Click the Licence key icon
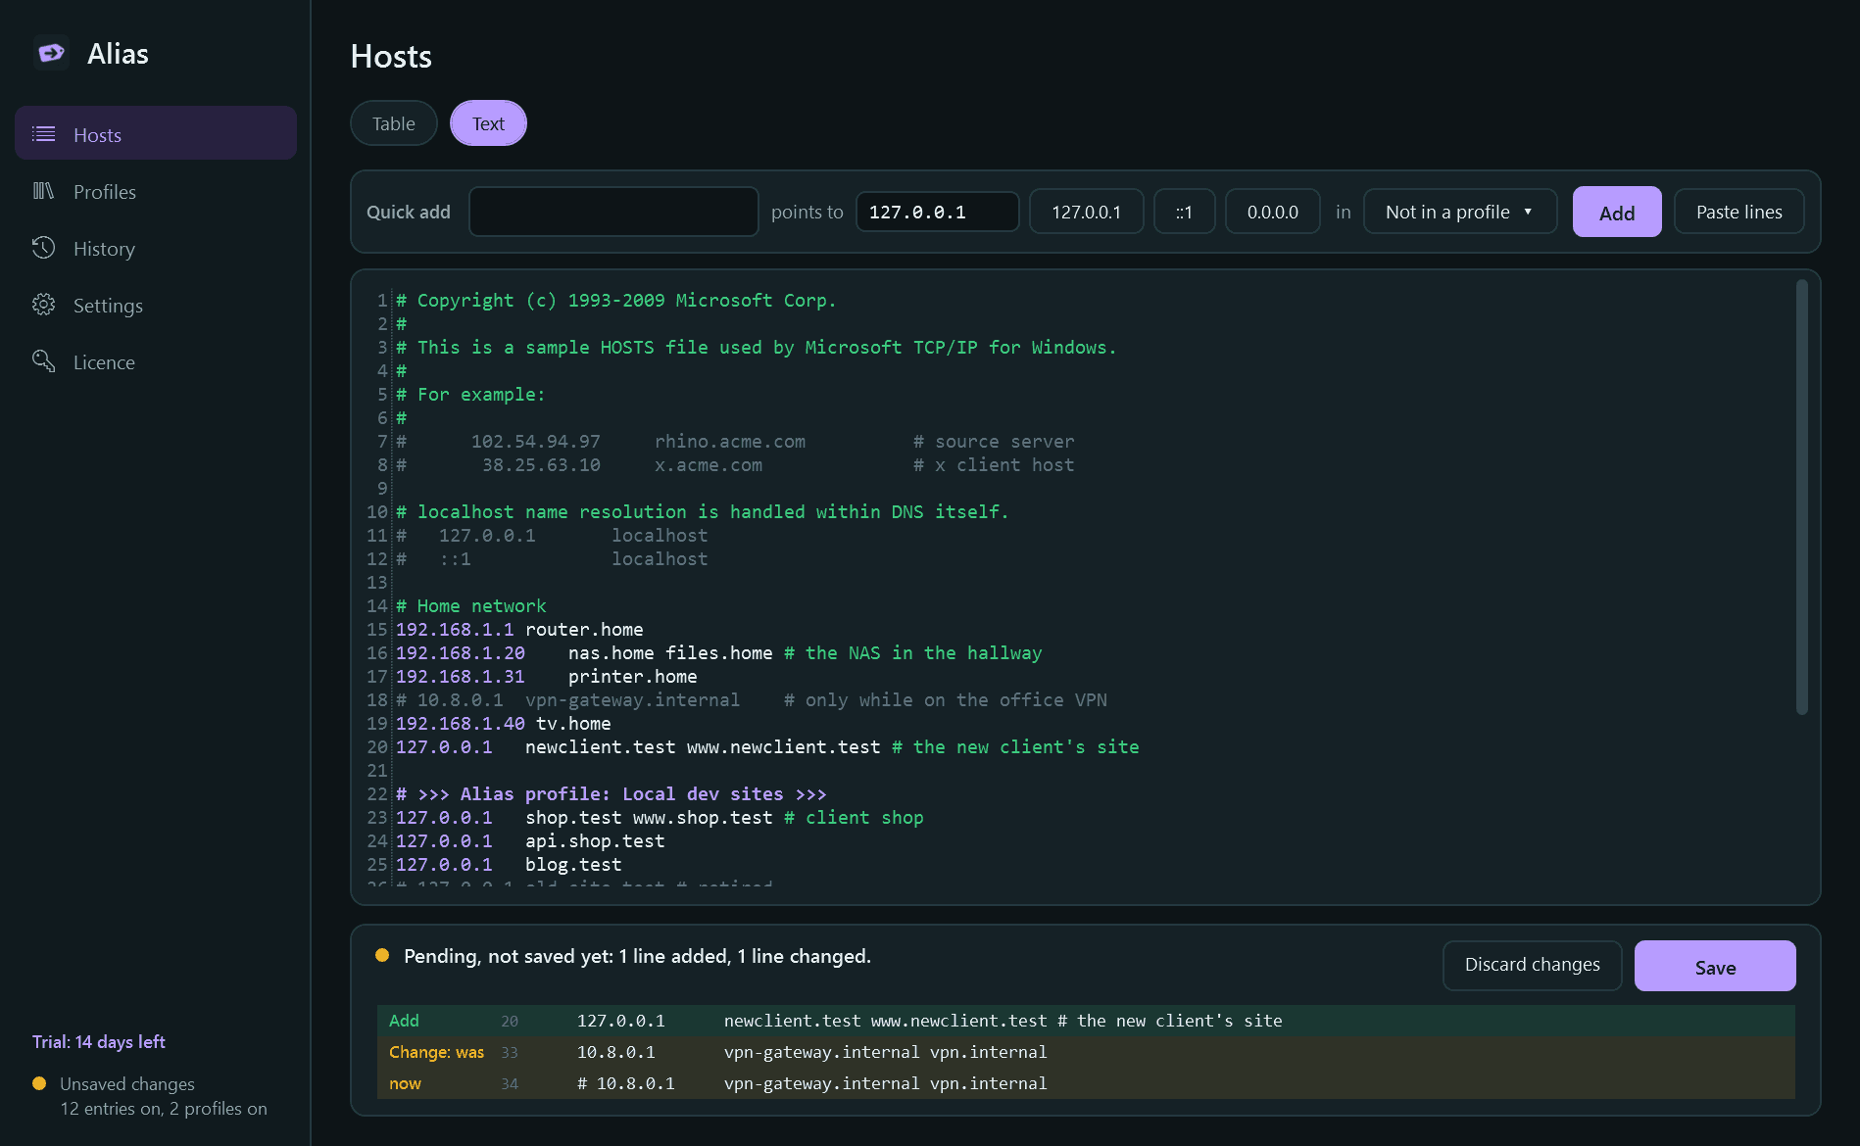The width and height of the screenshot is (1860, 1146). tap(44, 361)
